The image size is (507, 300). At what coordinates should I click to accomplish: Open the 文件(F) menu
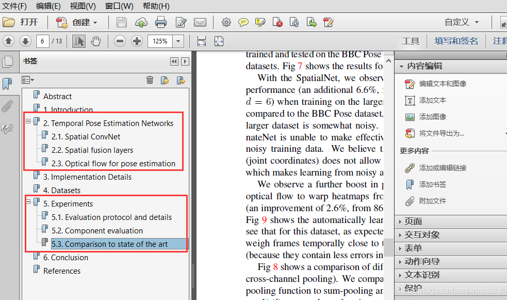[14, 6]
